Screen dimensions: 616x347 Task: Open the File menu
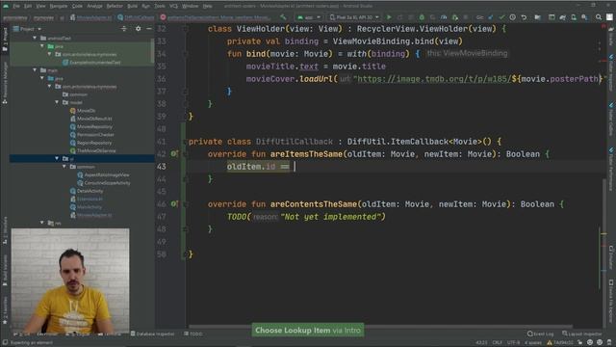click(16, 6)
